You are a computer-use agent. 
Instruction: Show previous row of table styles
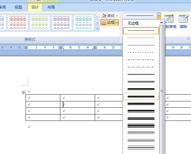coord(97,17)
